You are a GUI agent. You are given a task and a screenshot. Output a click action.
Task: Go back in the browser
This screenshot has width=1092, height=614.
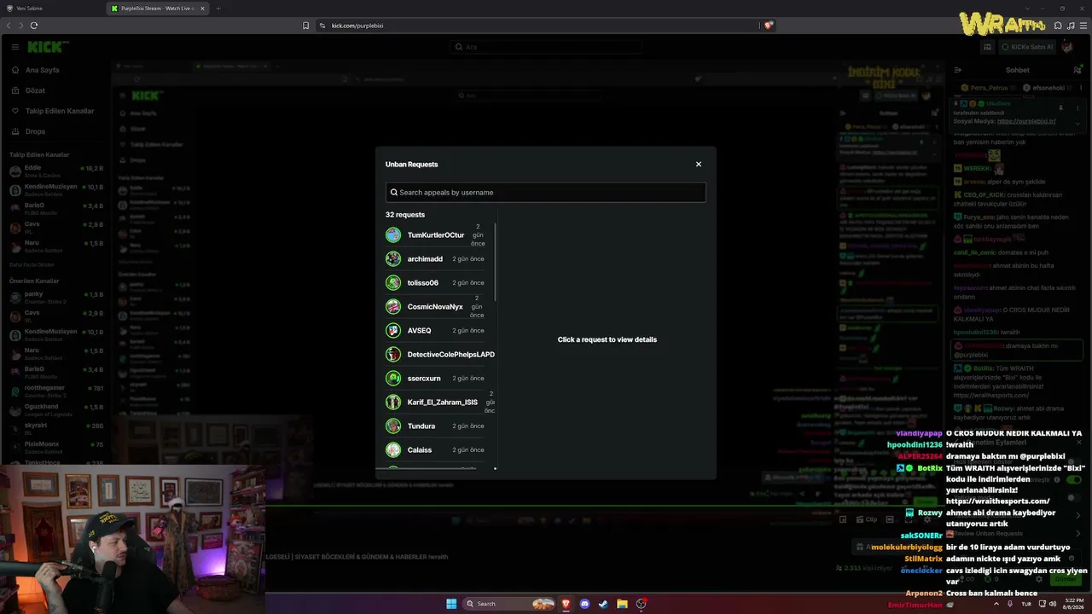[x=9, y=26]
